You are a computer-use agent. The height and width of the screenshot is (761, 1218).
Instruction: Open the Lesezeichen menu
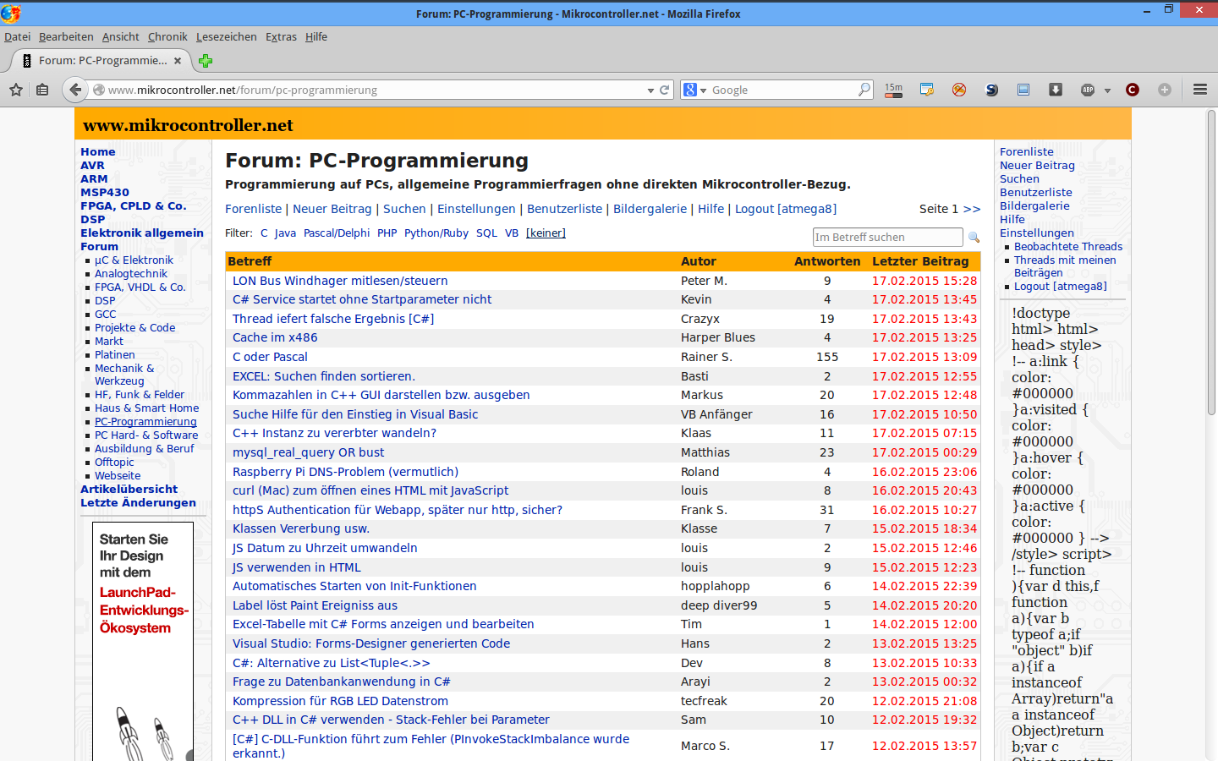(227, 36)
